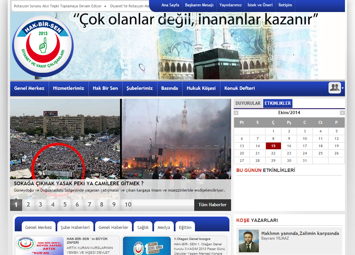
Task: Click Tüm Haberler button
Action: click(212, 205)
